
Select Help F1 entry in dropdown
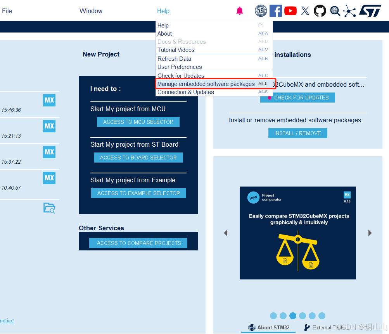[214, 26]
